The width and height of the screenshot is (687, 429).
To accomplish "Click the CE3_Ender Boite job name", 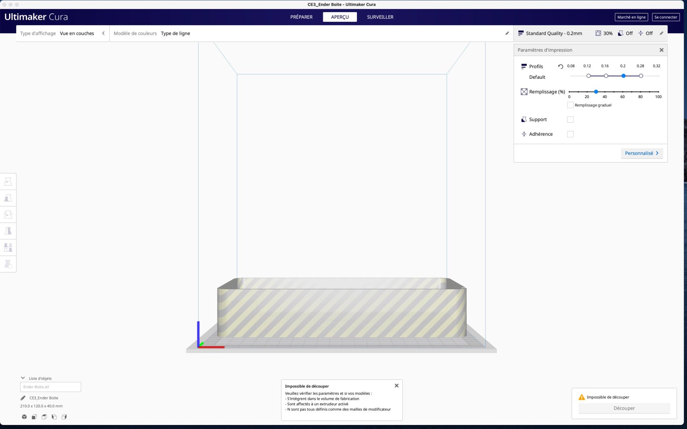I will 44,398.
